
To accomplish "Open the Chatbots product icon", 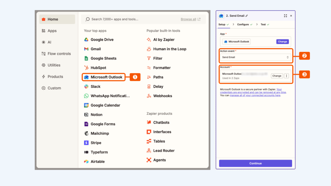I will (x=149, y=122).
